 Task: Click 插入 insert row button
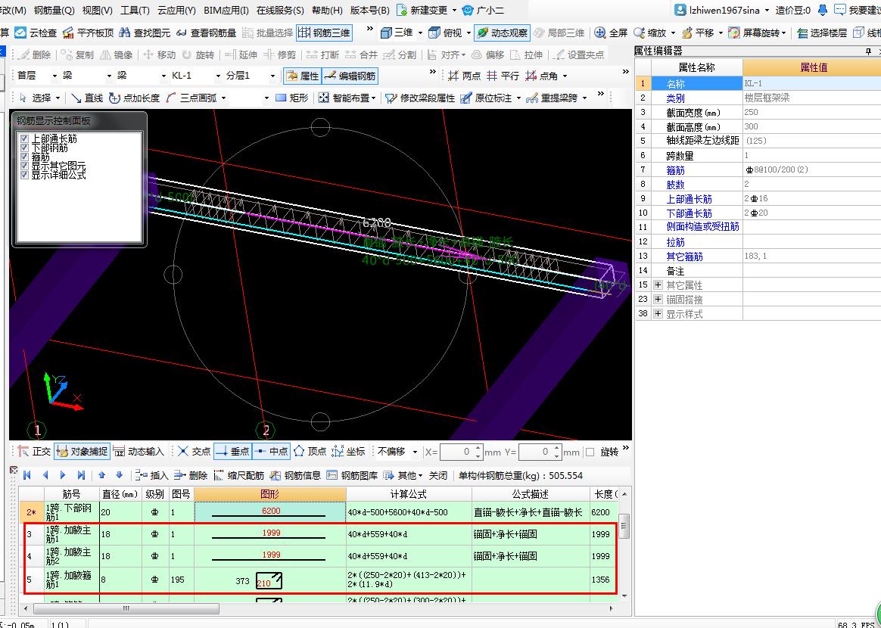point(151,475)
